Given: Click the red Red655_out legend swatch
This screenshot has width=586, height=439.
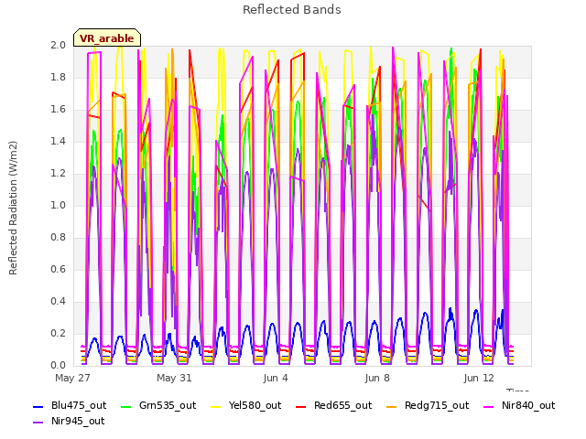Looking at the screenshot, I should [301, 406].
